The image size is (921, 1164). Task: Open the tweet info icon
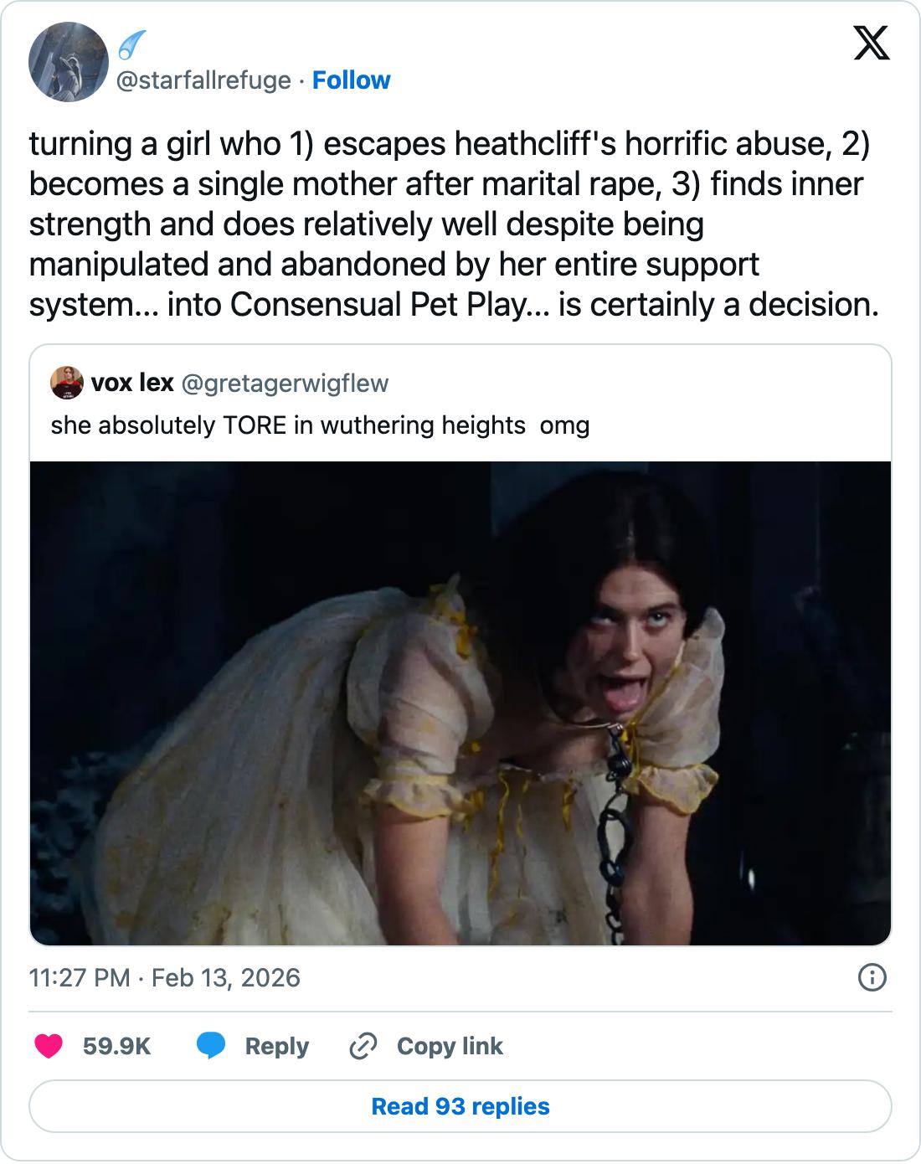(872, 977)
